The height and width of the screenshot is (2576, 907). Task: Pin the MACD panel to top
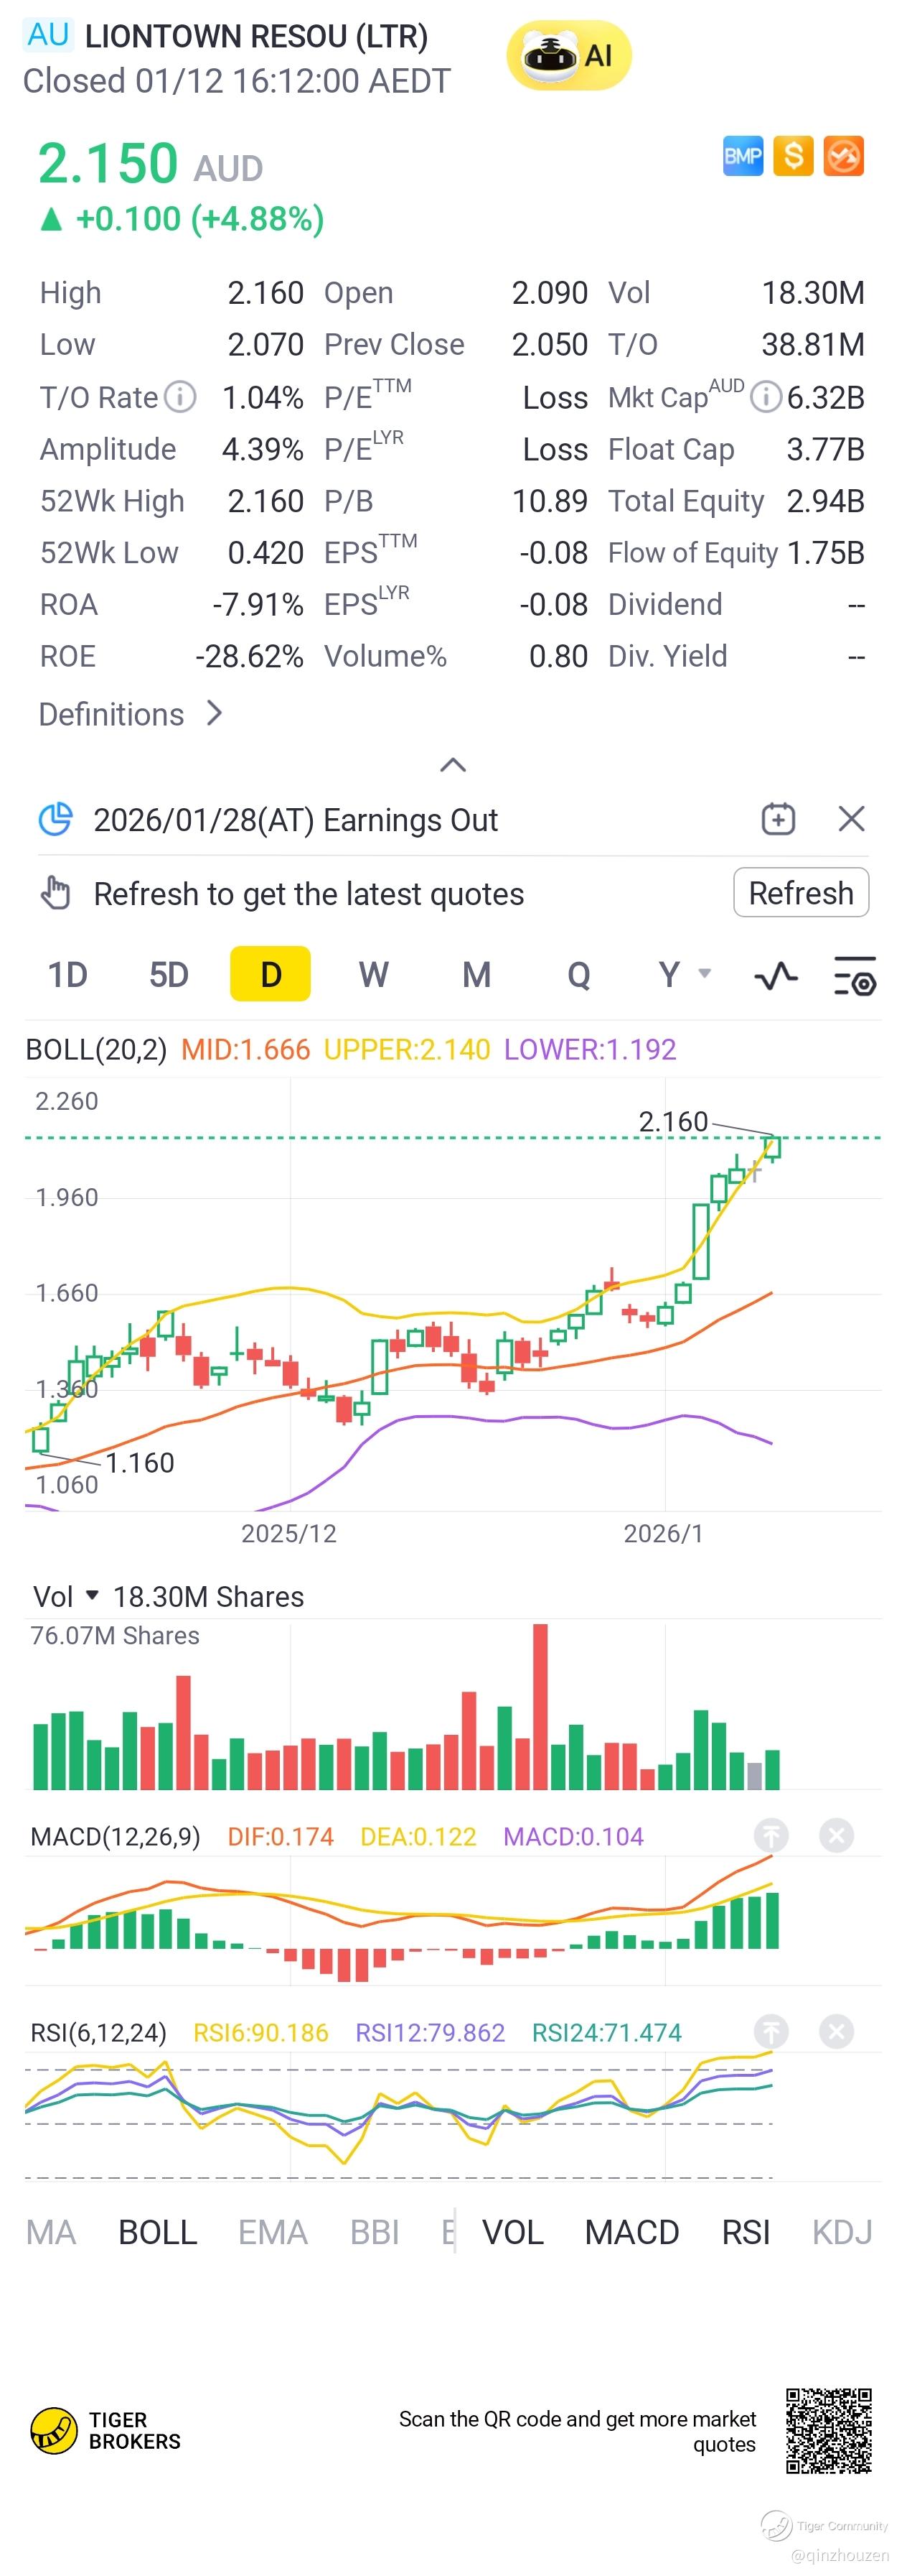tap(770, 1835)
